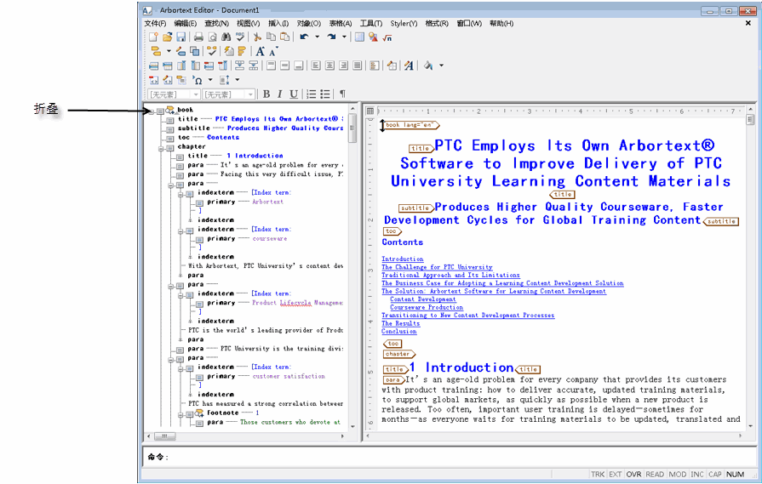Image resolution: width=762 pixels, height=484 pixels.
Task: Insert a graphic with the picture icon
Action: [x=373, y=37]
